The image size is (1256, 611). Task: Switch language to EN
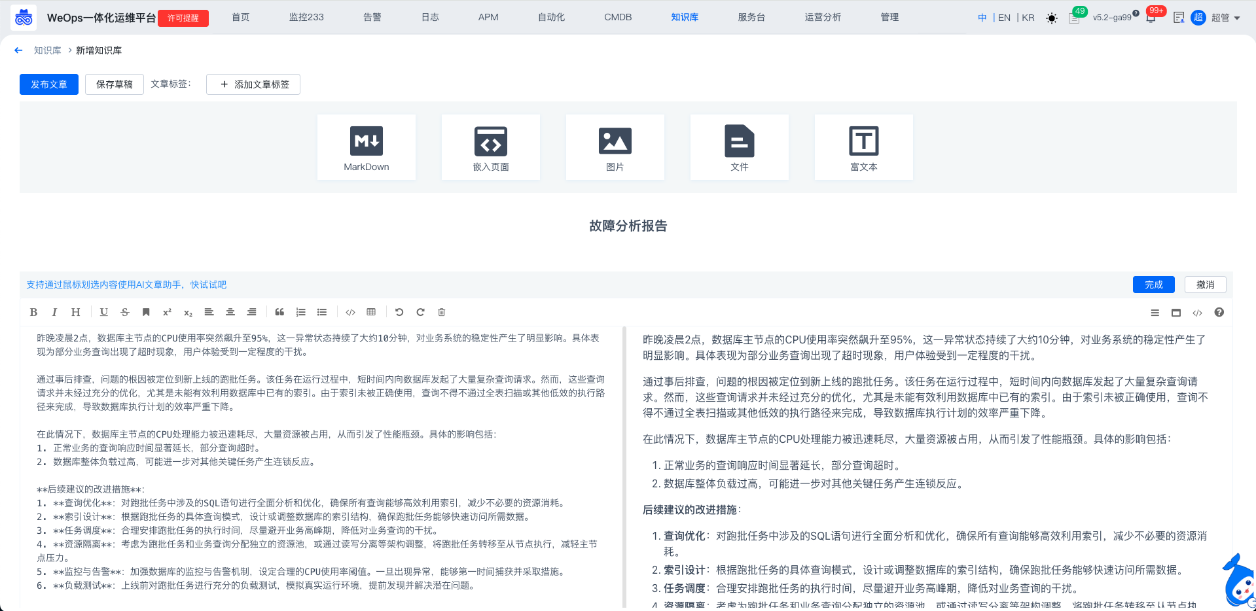click(1004, 18)
